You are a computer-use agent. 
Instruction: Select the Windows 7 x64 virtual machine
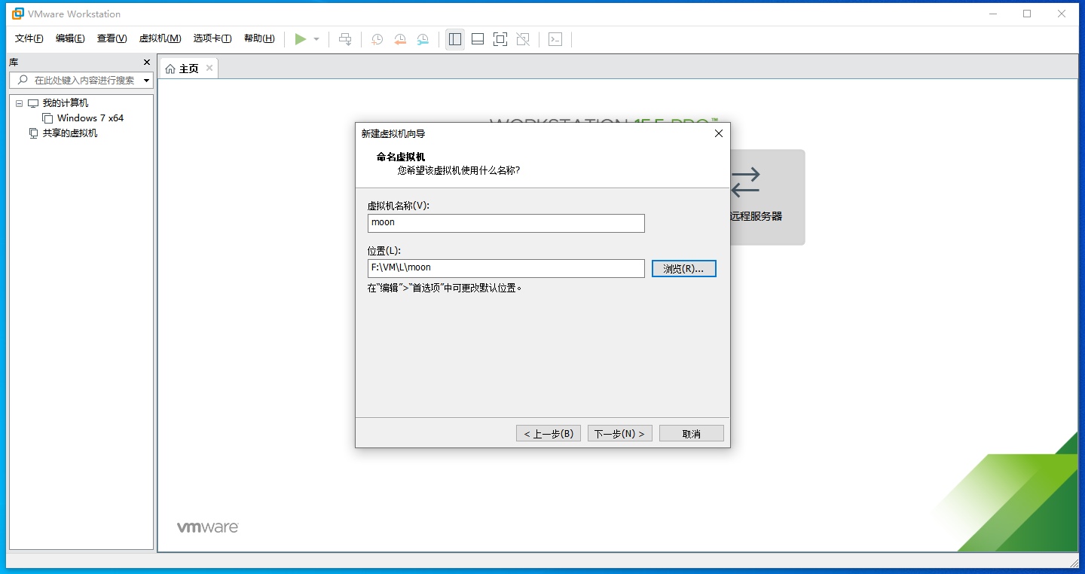click(x=90, y=118)
